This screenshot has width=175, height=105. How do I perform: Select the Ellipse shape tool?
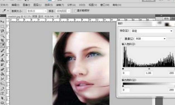(2, 103)
